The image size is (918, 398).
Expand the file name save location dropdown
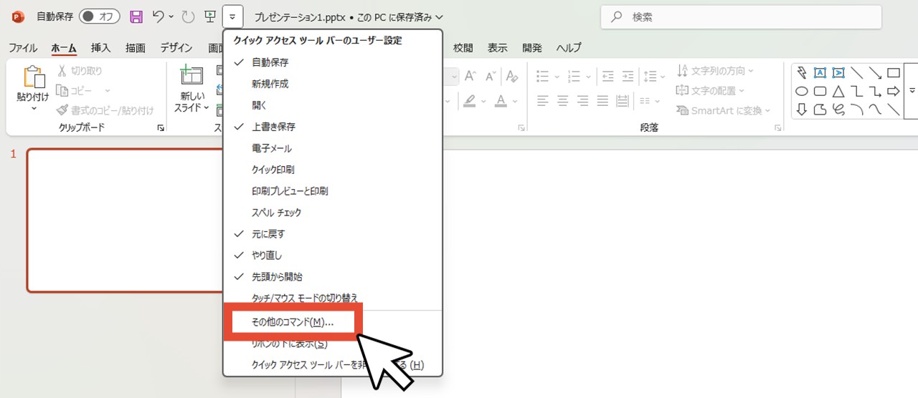(x=439, y=16)
